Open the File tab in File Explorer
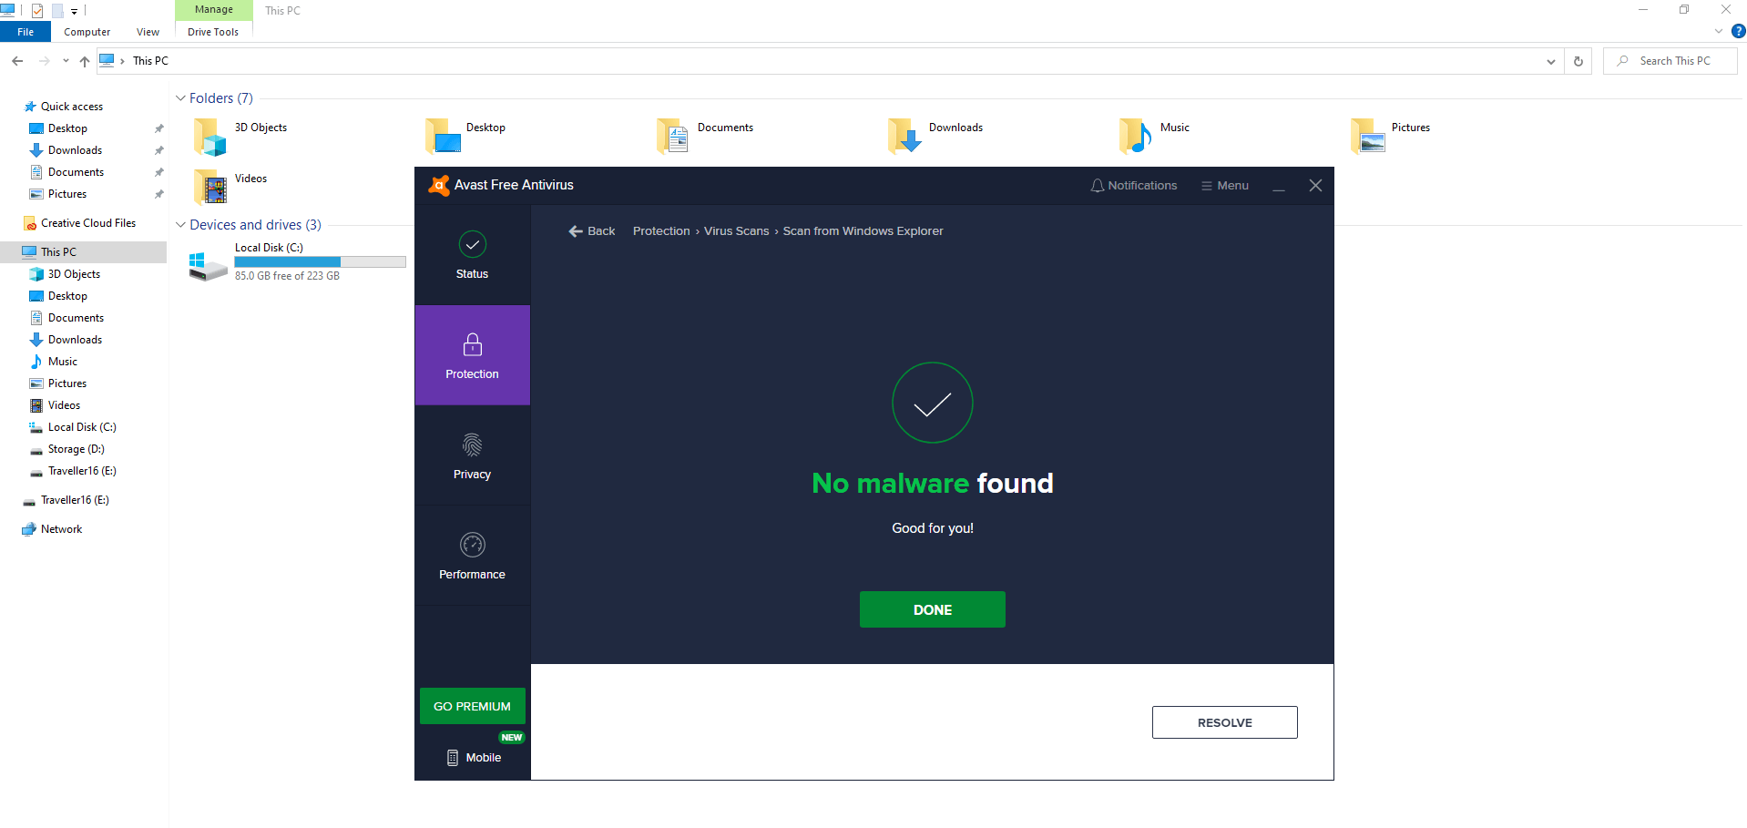The image size is (1747, 828). 26,32
